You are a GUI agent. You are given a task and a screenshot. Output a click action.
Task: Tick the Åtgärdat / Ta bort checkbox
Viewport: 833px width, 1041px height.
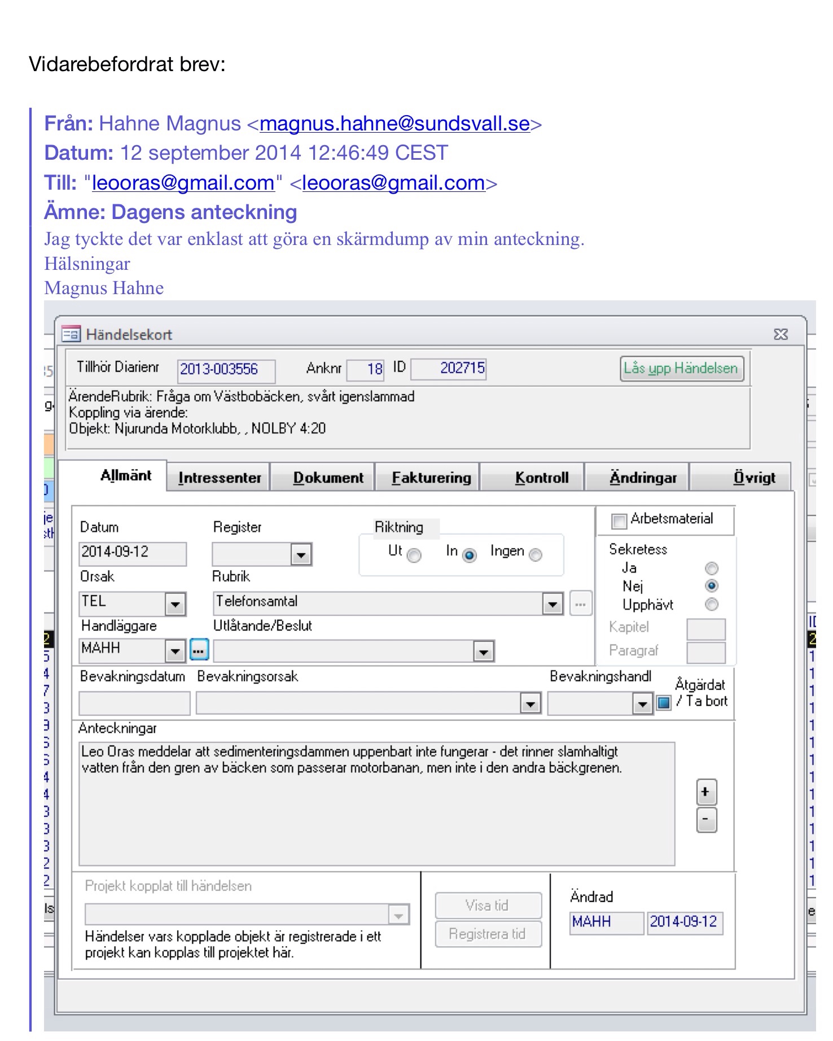664,702
